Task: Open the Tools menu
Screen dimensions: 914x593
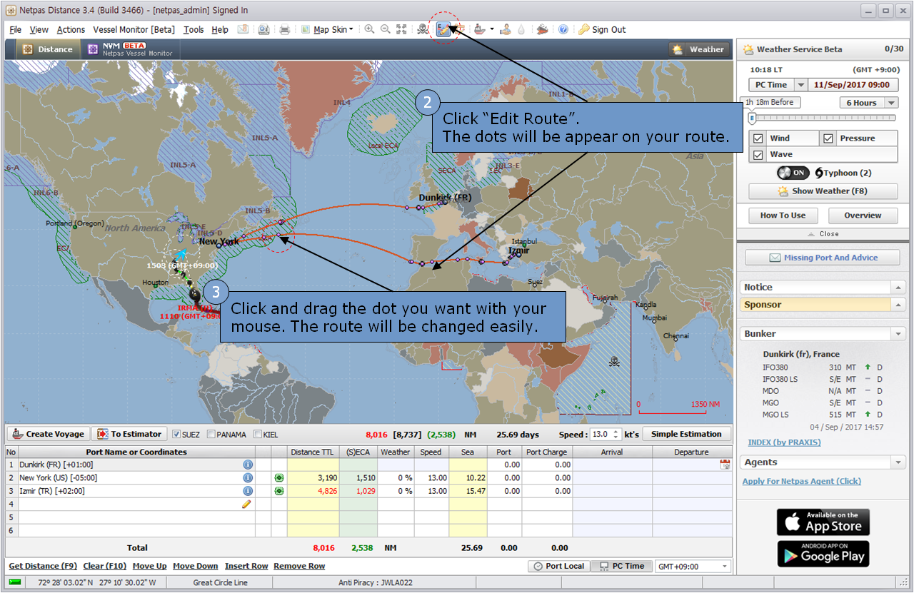Action: click(194, 29)
